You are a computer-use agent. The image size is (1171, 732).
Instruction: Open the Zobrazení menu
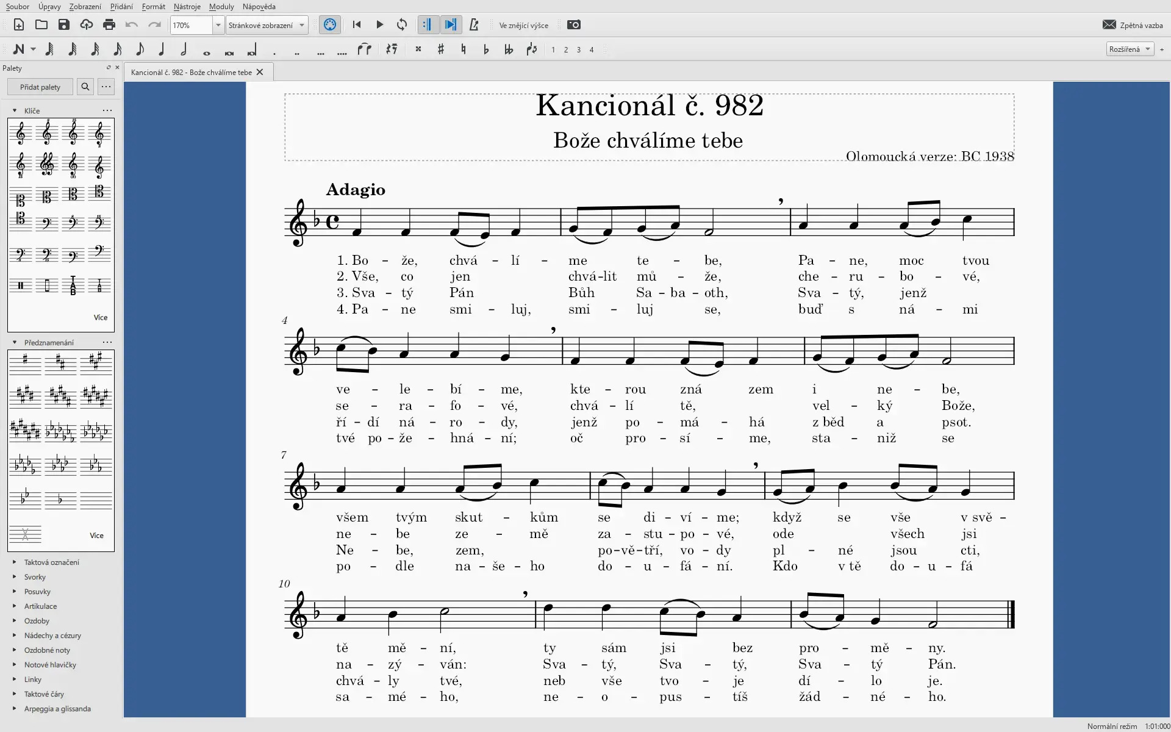tap(85, 7)
